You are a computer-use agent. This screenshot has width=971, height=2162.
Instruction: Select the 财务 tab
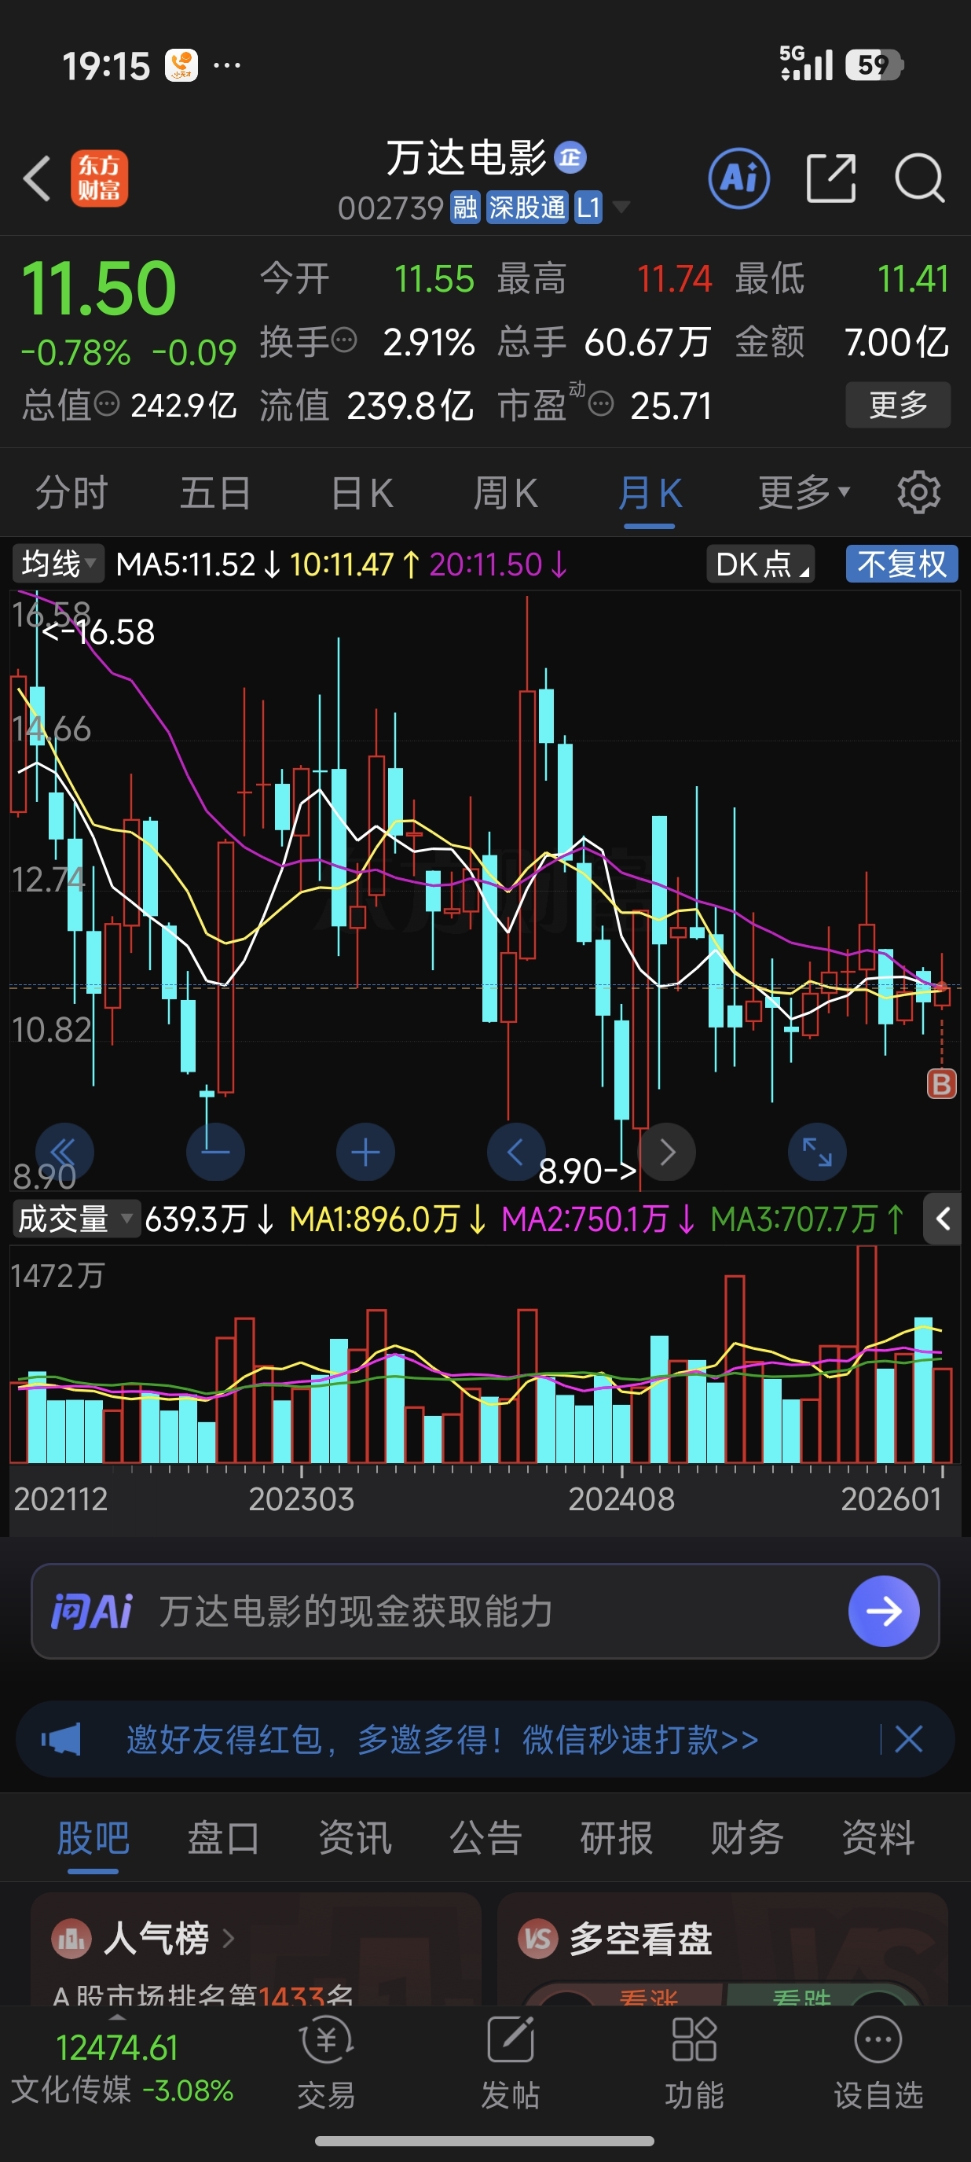747,1837
